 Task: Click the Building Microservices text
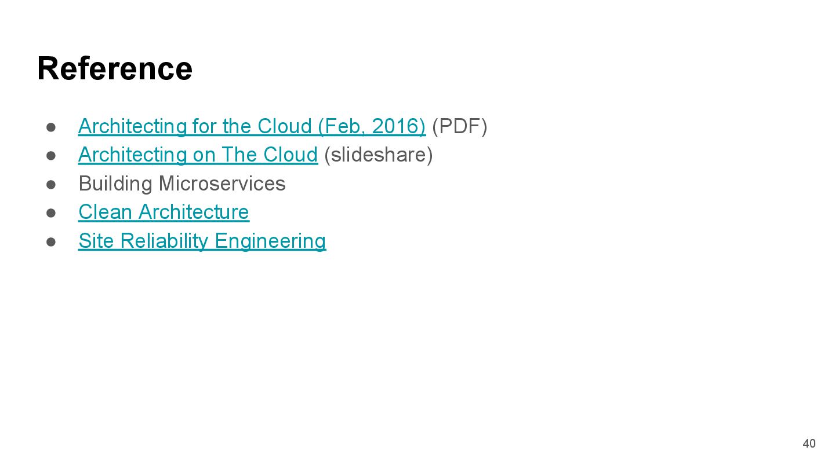tap(181, 184)
